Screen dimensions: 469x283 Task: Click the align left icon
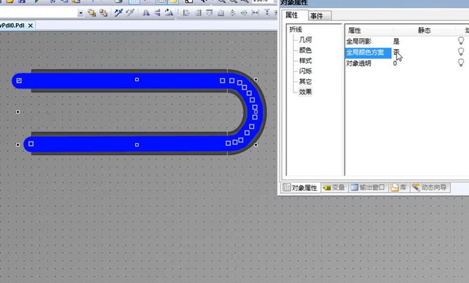click(187, 13)
